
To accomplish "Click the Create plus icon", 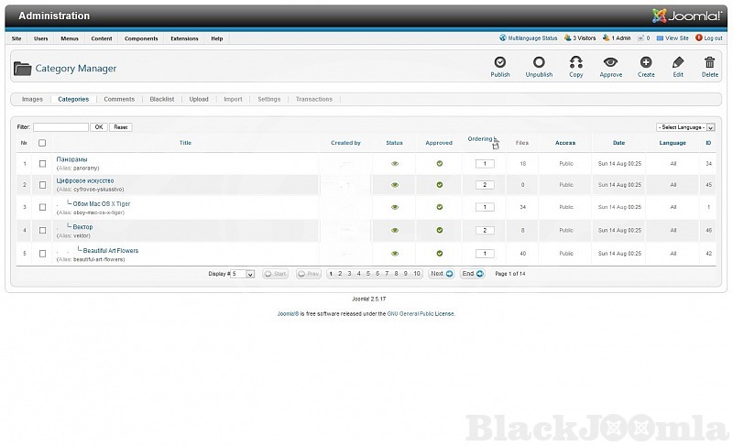I will (x=646, y=63).
